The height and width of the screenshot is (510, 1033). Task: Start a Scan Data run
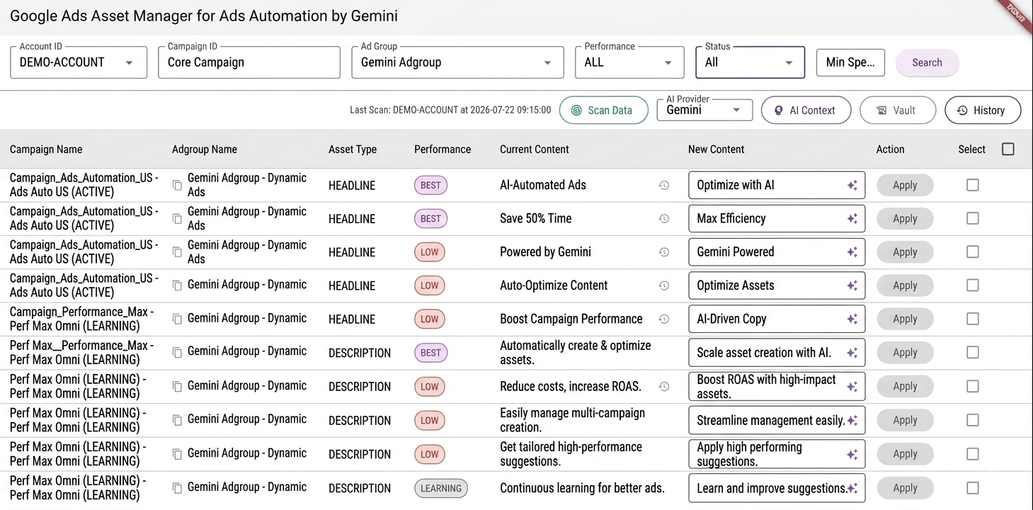603,110
